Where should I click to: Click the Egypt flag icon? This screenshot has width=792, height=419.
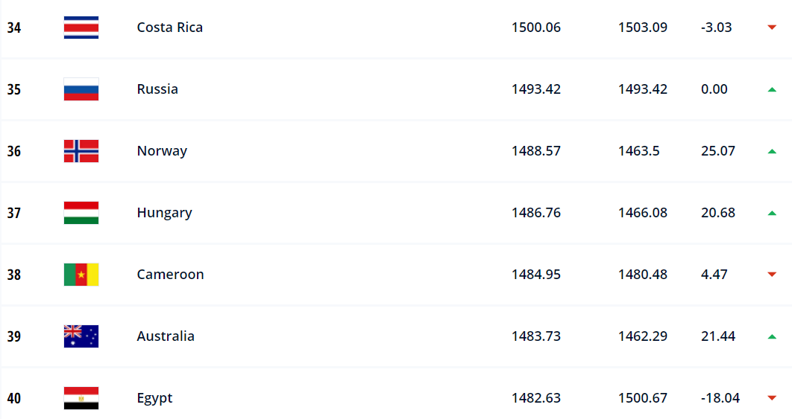(x=81, y=398)
